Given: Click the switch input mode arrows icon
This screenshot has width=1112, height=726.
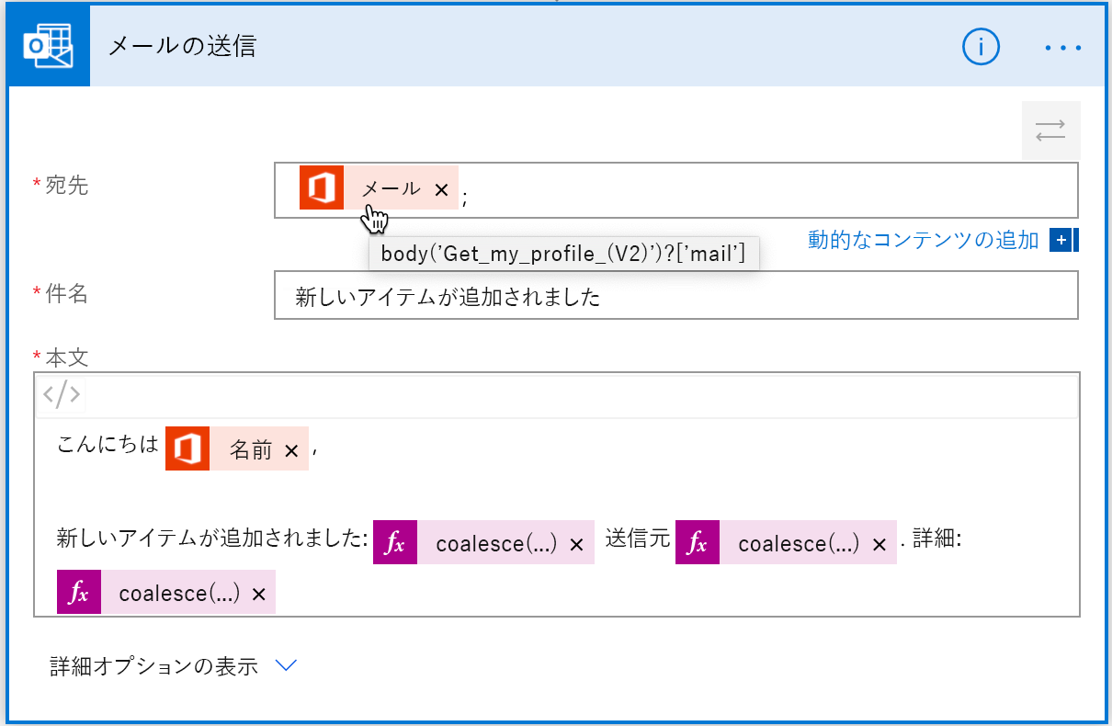Looking at the screenshot, I should [1050, 131].
